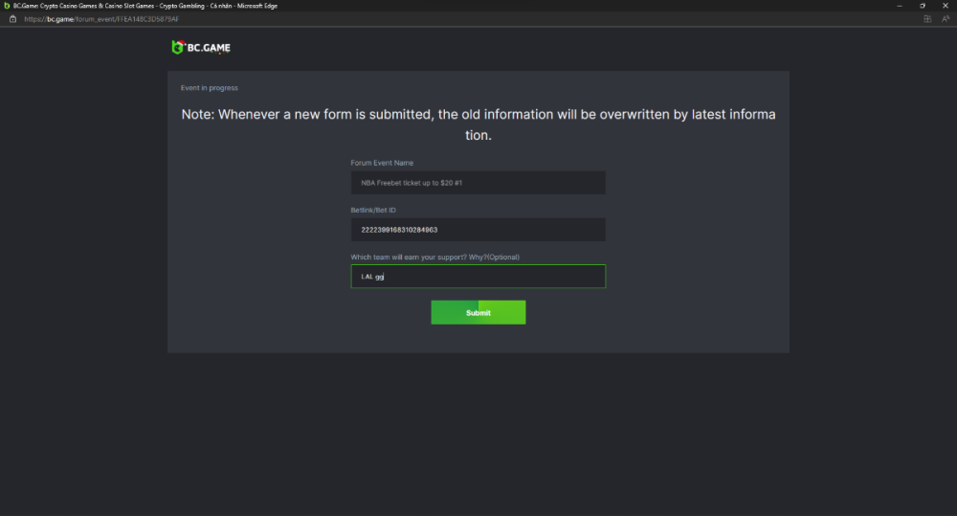Place cursor in the team support text field
This screenshot has height=516, width=957.
point(478,277)
